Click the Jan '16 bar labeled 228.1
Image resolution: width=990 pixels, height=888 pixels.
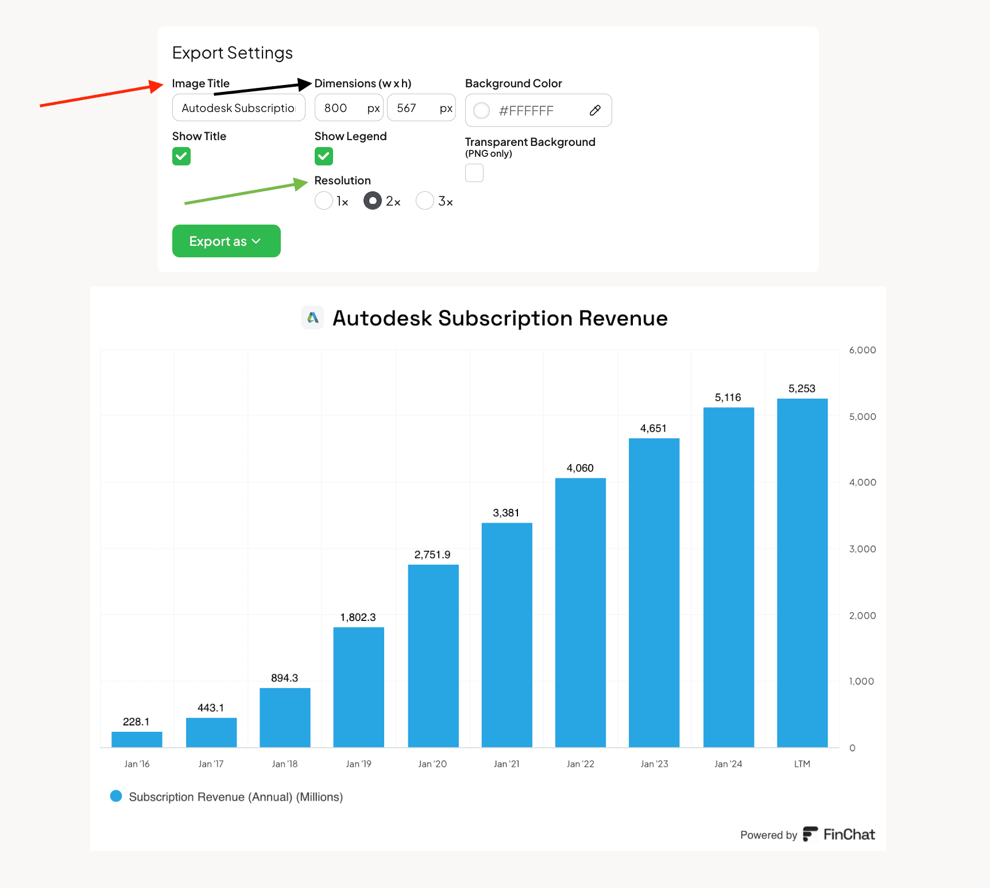coord(137,739)
